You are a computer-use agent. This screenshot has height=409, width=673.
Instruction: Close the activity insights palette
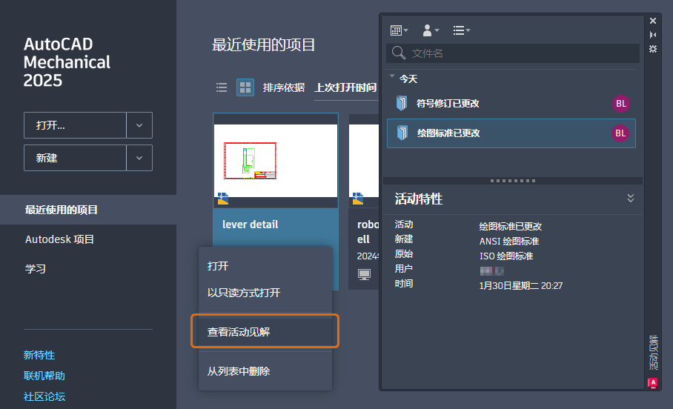point(653,21)
